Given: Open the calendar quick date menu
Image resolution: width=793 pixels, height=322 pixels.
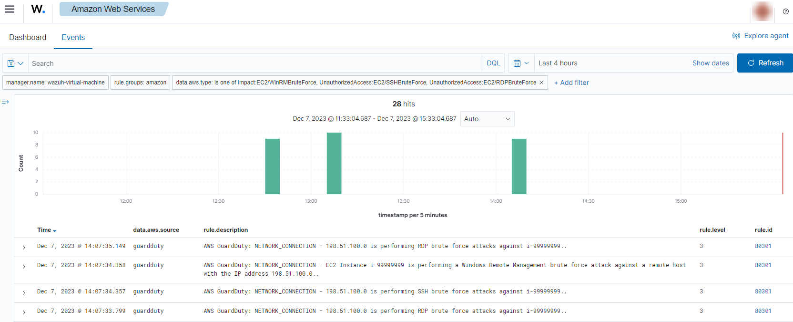Looking at the screenshot, I should (x=521, y=63).
